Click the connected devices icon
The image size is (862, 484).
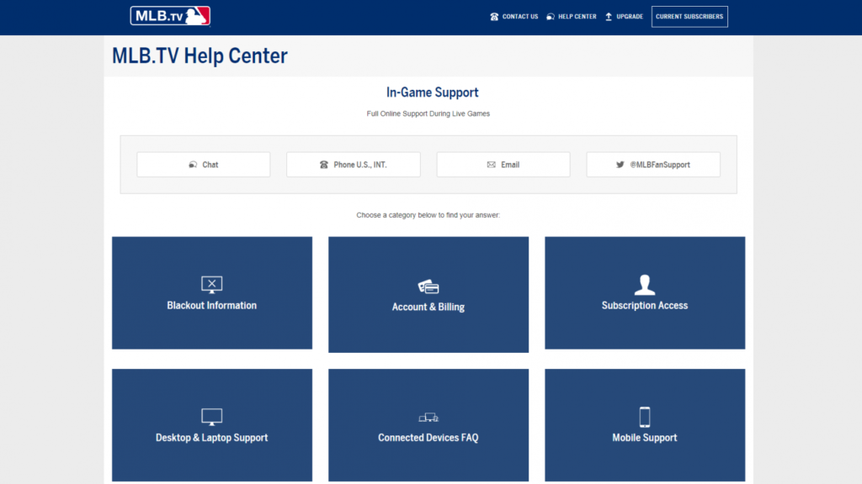428,418
